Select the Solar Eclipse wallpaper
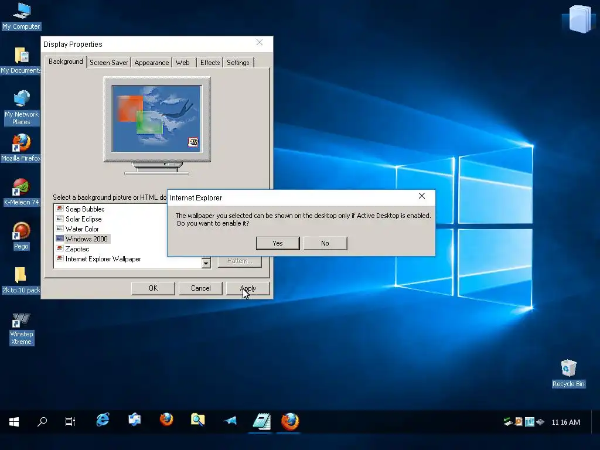Image resolution: width=600 pixels, height=450 pixels. coord(83,219)
